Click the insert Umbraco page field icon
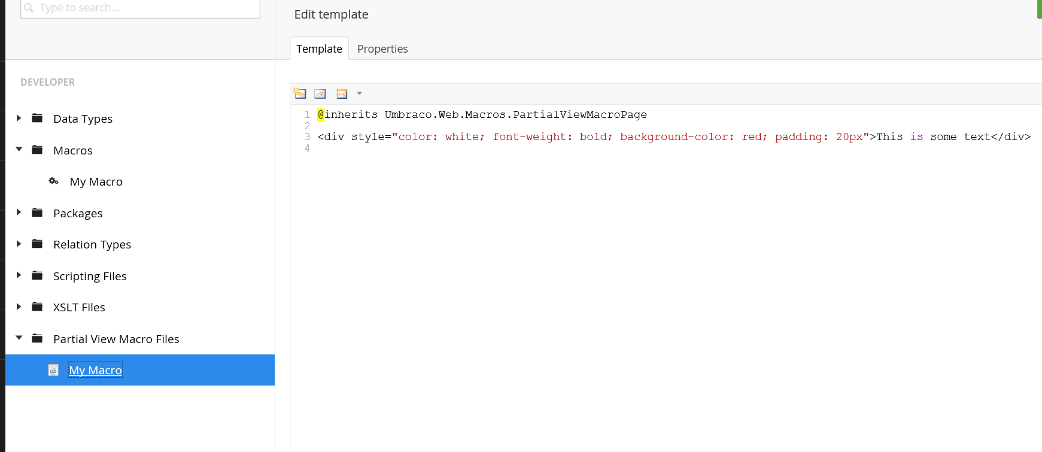The height and width of the screenshot is (452, 1042). [300, 93]
